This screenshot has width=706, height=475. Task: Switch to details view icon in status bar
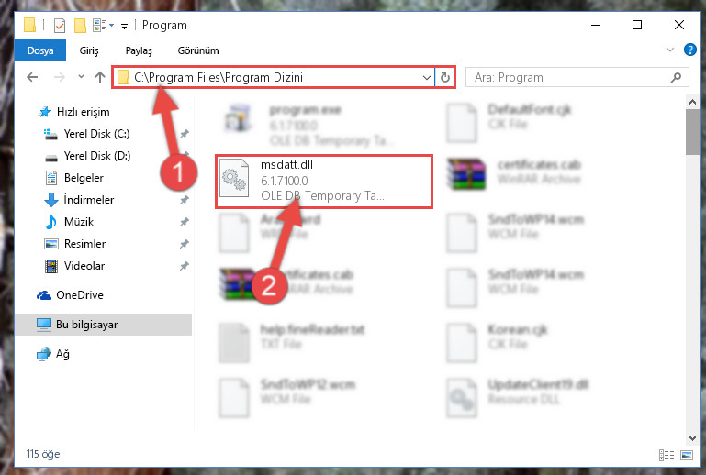coord(667,455)
